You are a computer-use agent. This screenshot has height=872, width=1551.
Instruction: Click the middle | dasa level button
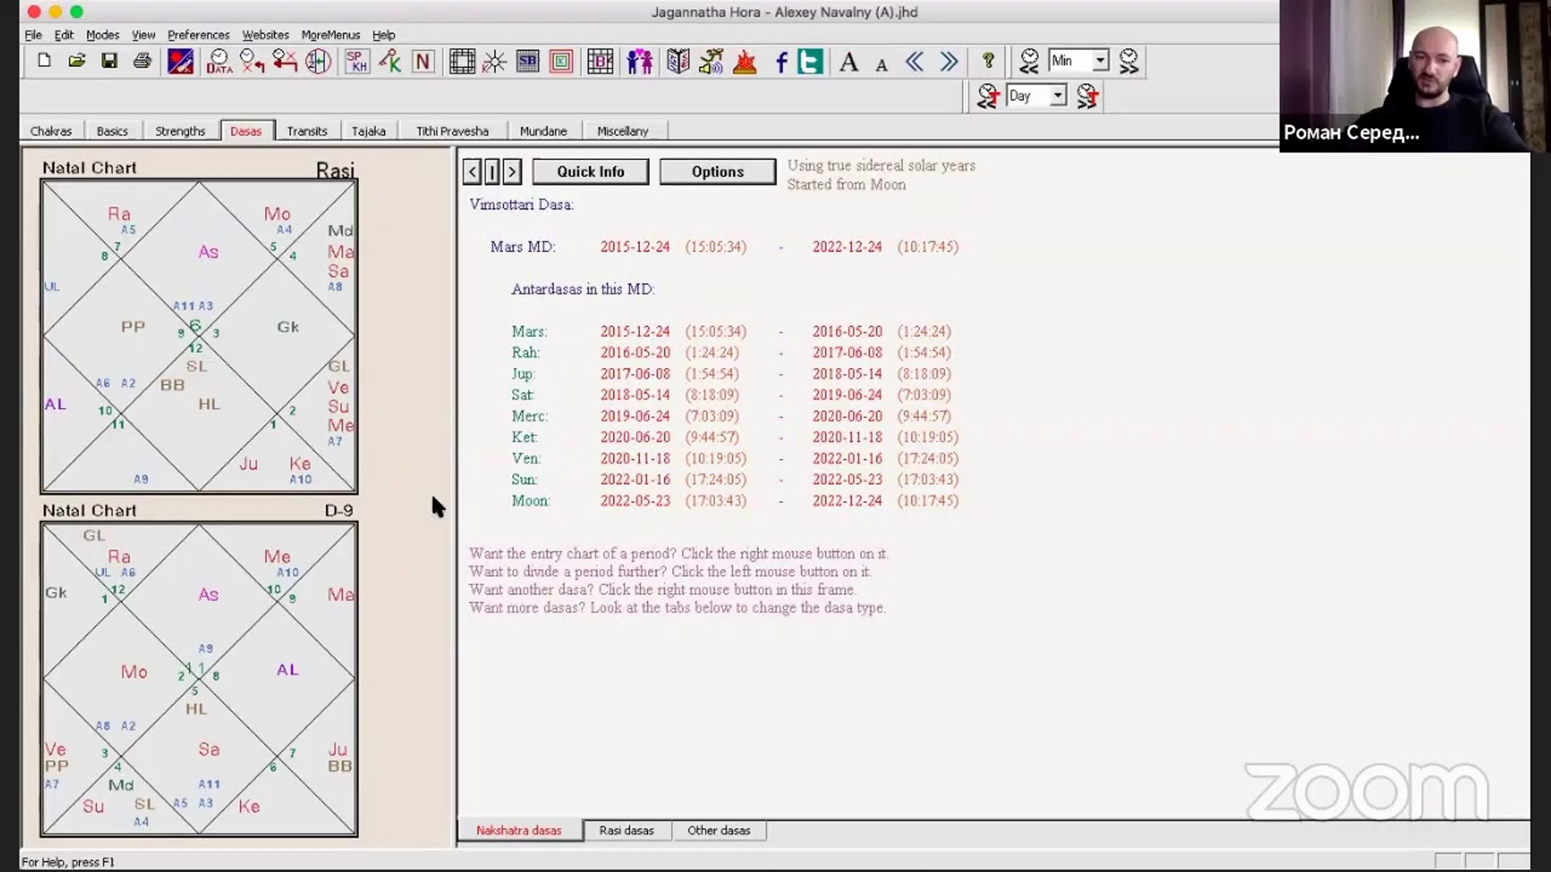coord(492,171)
